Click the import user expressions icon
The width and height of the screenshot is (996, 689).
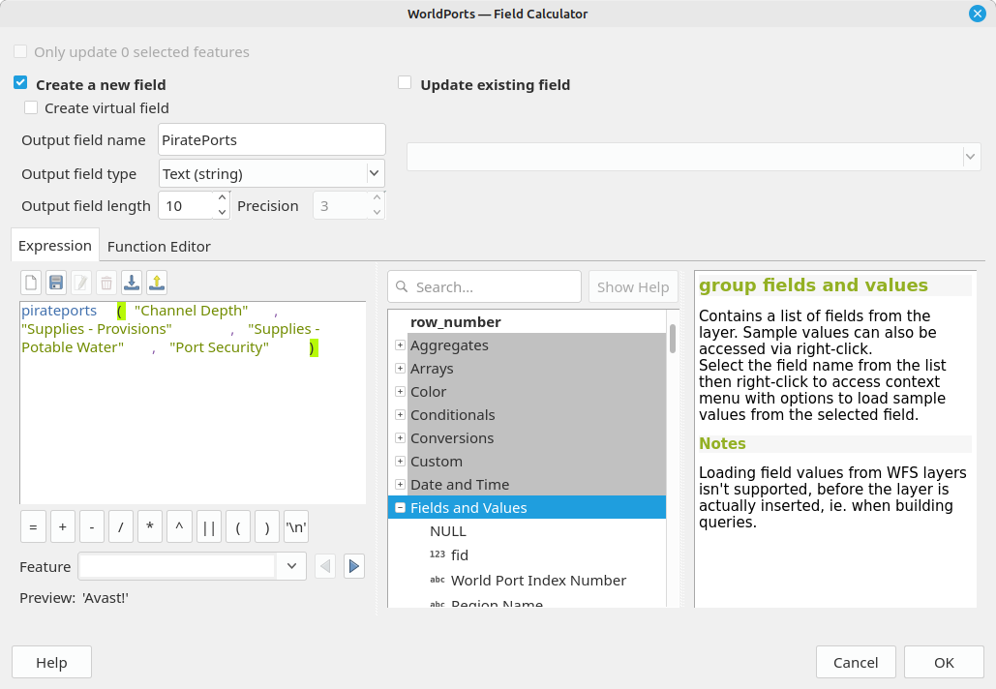(132, 283)
